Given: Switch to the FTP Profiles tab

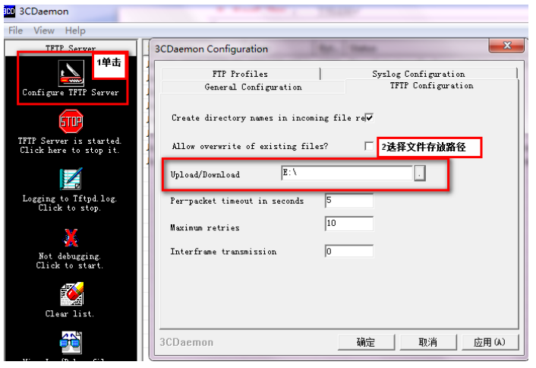Looking at the screenshot, I should (x=240, y=74).
